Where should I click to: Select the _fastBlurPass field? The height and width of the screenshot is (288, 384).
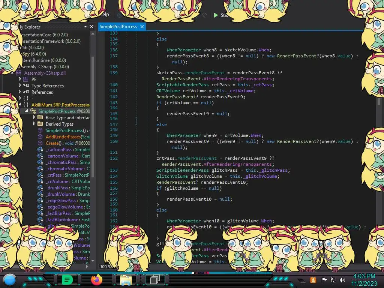click(68, 213)
